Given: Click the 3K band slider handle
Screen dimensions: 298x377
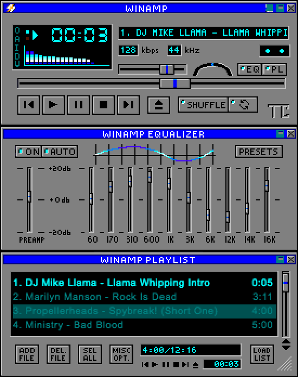Looking at the screenshot, I should tap(189, 198).
